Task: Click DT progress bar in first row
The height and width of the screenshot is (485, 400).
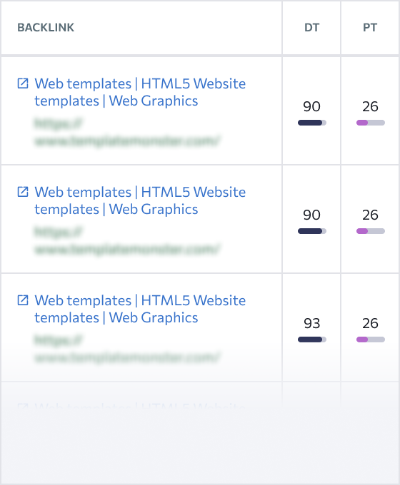Action: [x=312, y=123]
